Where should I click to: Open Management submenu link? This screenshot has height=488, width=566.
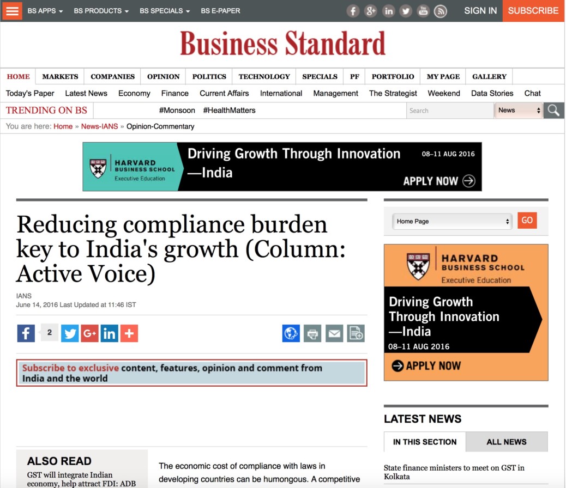click(336, 94)
